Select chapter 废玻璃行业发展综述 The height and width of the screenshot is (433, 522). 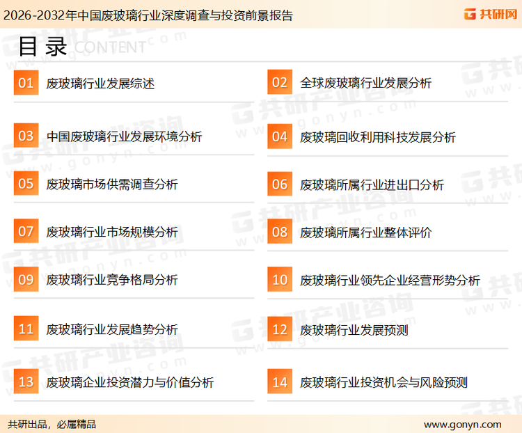click(x=100, y=84)
